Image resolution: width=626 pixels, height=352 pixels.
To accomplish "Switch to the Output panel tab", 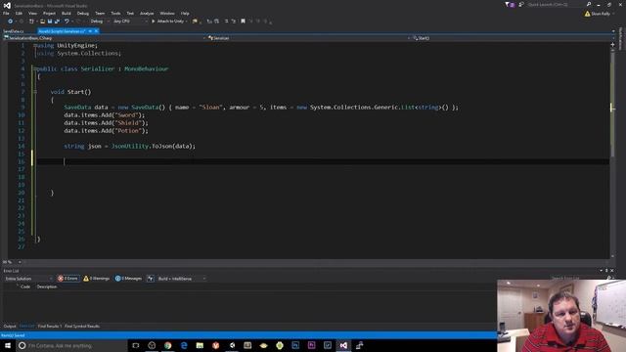I will point(10,327).
